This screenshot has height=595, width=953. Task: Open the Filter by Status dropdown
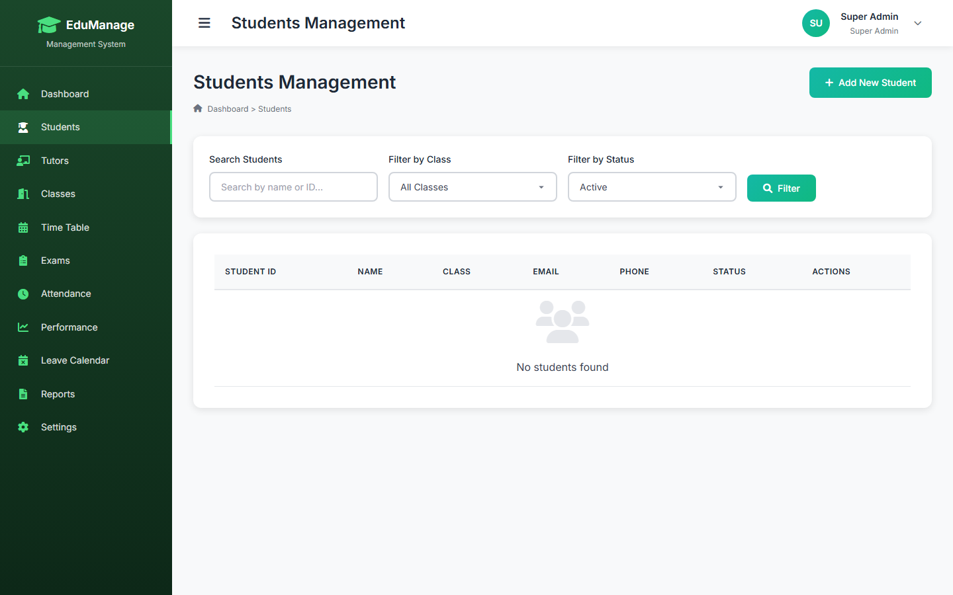pyautogui.click(x=652, y=187)
